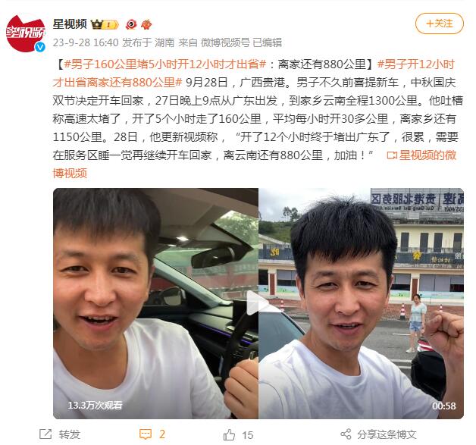The image size is (476, 445).
Task: Open the 星视频 profile avatar
Action: [x=26, y=33]
